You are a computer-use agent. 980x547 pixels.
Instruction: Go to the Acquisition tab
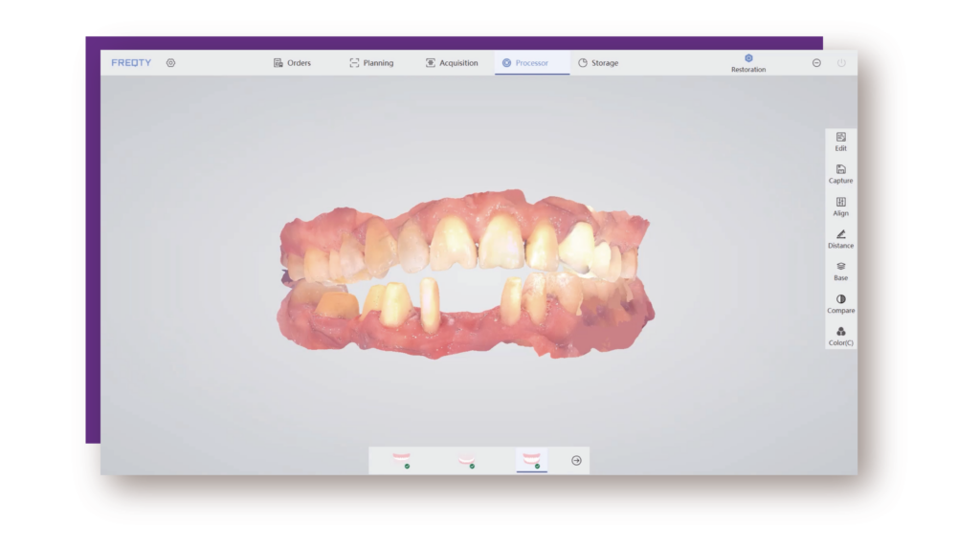452,63
